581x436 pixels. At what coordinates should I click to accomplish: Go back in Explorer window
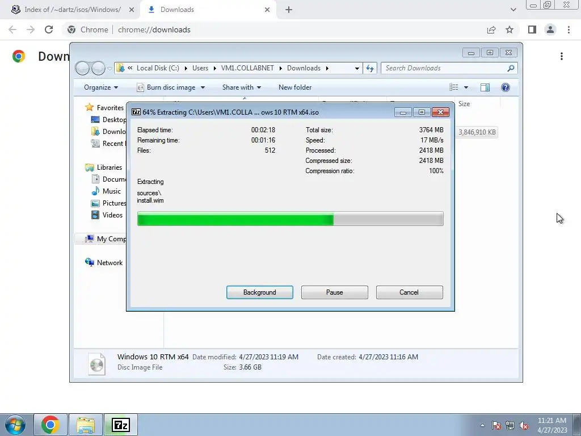point(82,68)
